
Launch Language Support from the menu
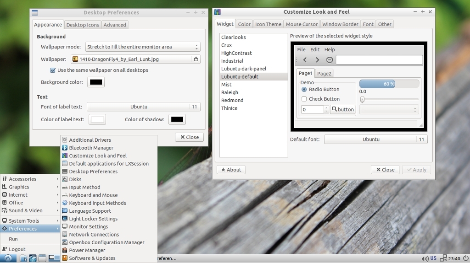pos(109,211)
